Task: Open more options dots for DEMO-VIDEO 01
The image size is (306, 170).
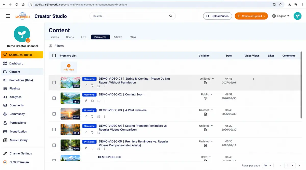Action: pyautogui.click(x=104, y=86)
